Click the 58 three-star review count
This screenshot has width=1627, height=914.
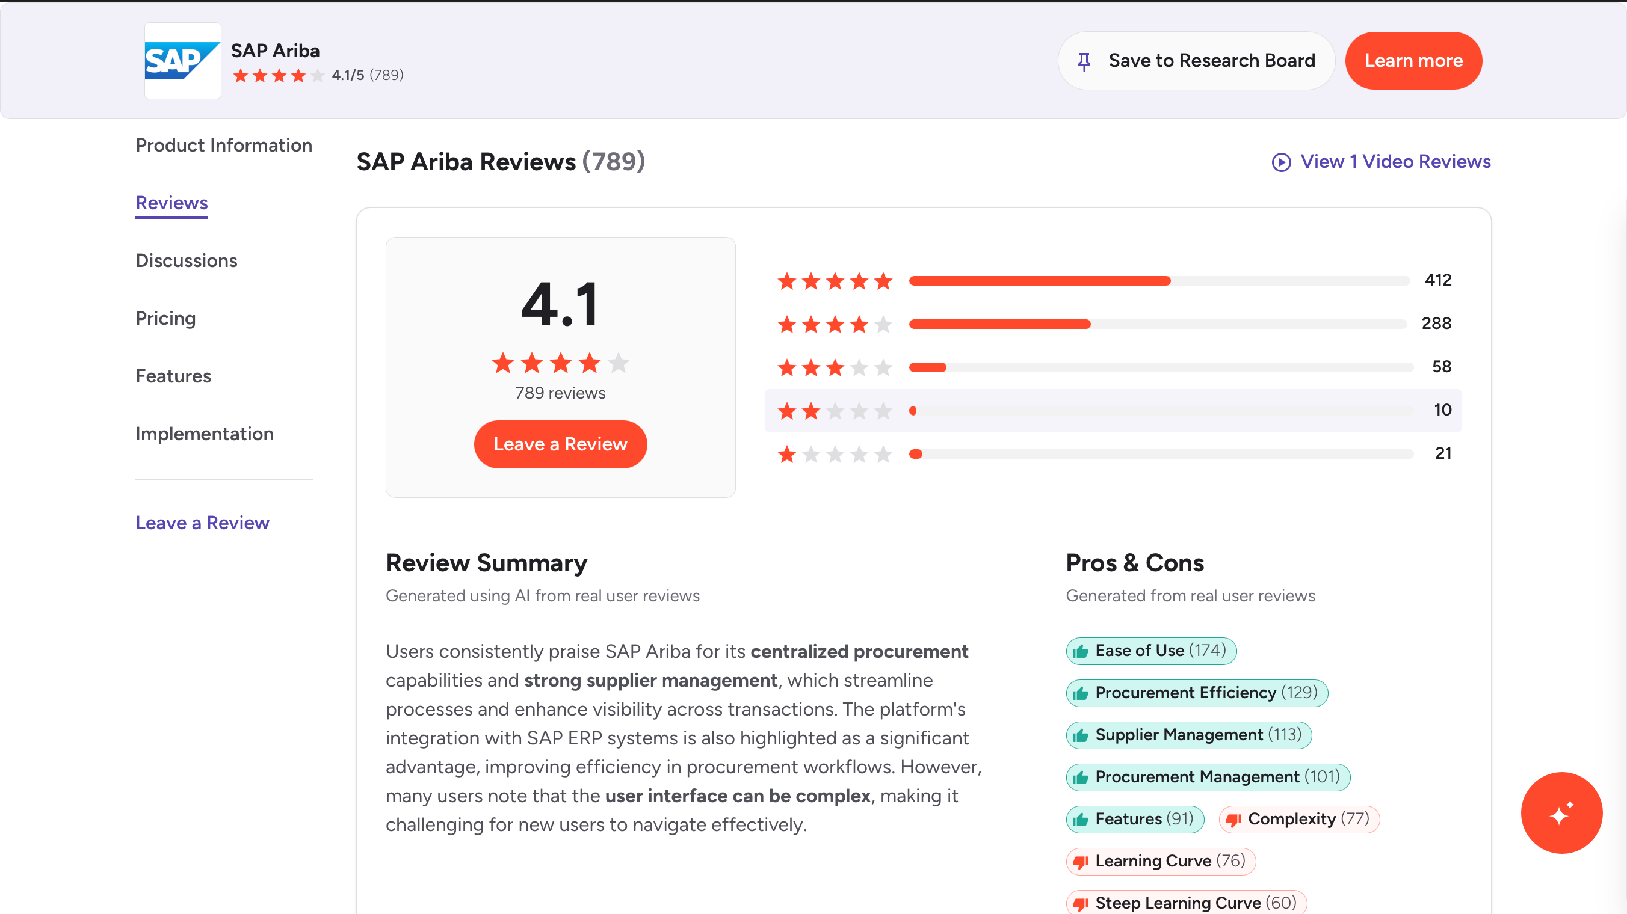click(1441, 367)
